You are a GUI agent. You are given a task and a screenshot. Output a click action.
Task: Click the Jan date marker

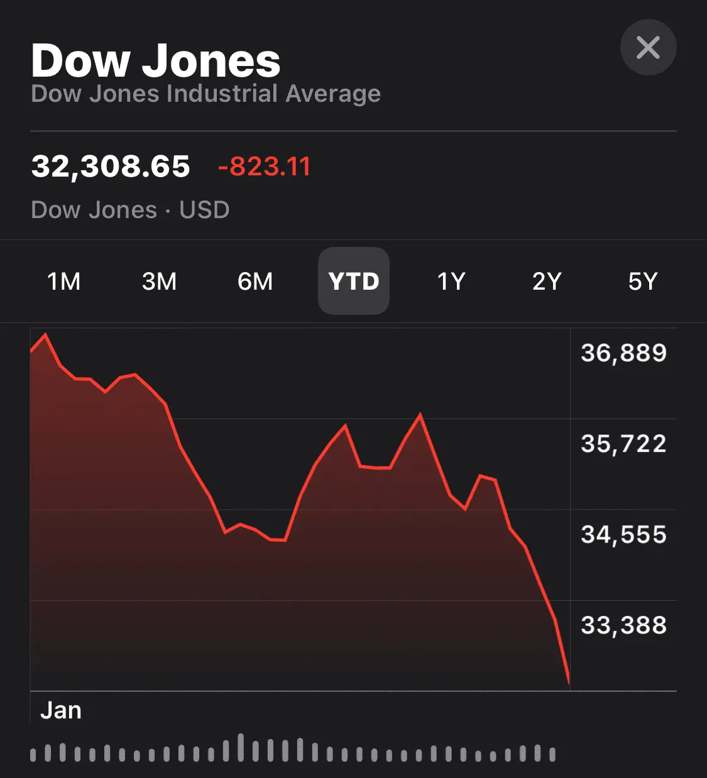point(61,711)
